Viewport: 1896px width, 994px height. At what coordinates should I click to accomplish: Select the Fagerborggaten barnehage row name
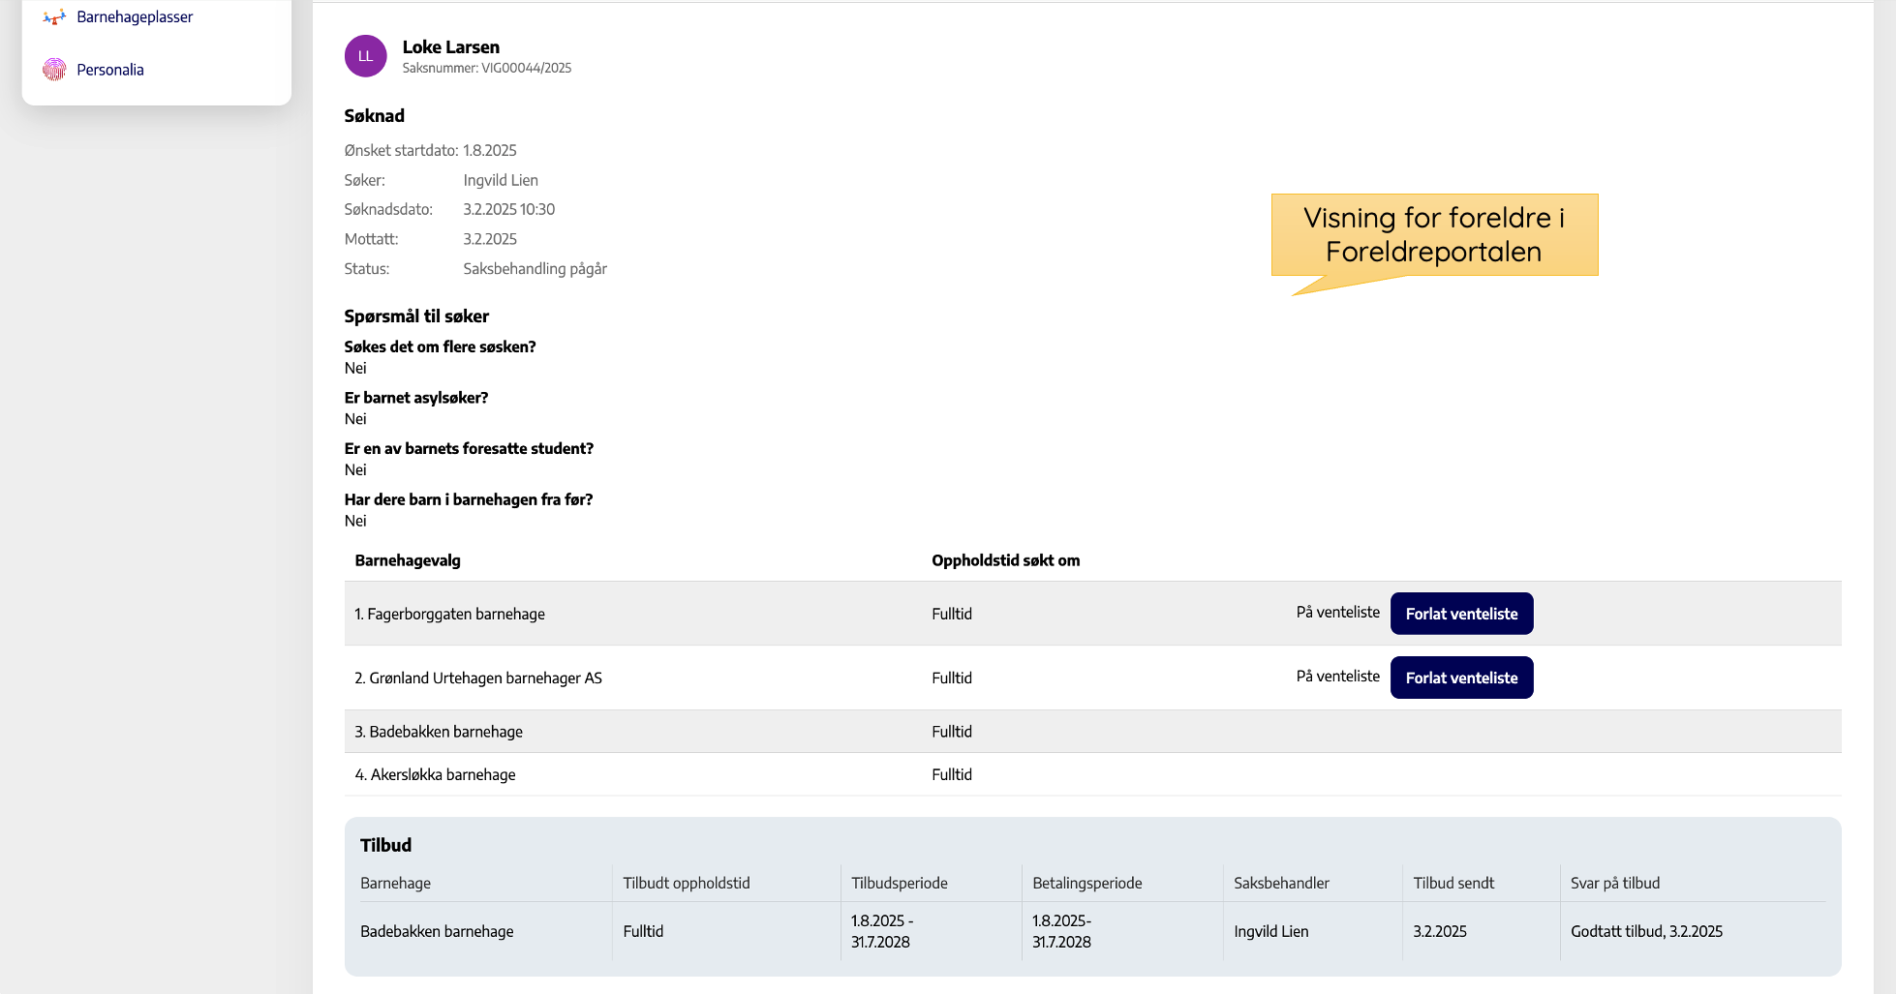click(449, 614)
